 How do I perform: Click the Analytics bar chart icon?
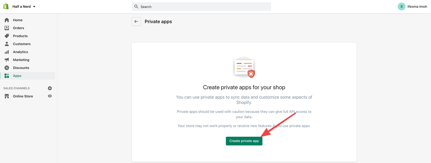tap(7, 52)
